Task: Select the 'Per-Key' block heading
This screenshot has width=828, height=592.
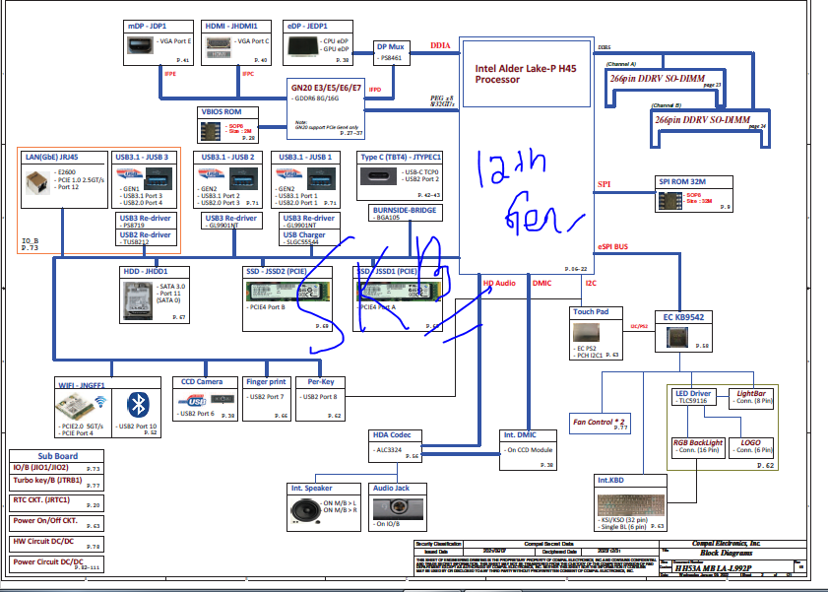Action: point(321,381)
